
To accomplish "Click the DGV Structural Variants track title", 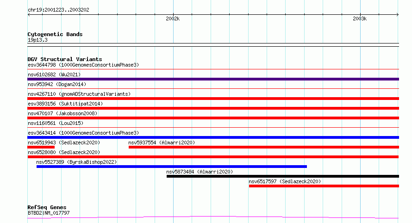I will [x=65, y=59].
